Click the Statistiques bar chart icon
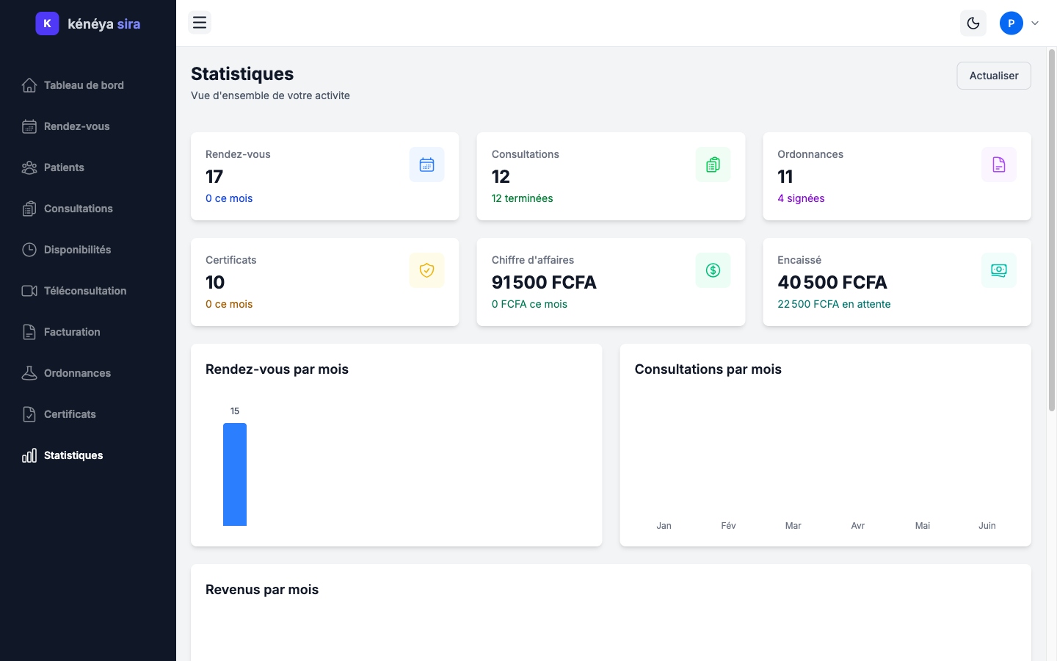 pyautogui.click(x=29, y=455)
